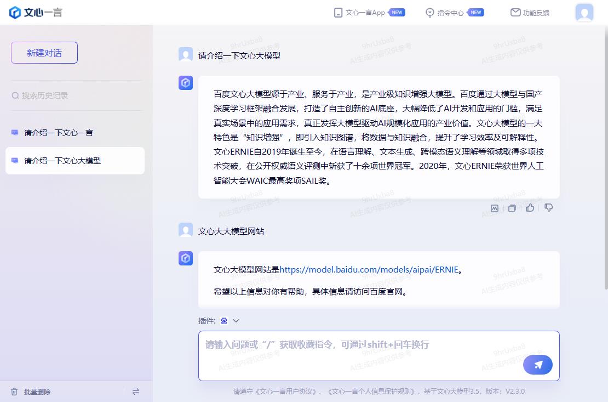
Task: Click NEW badge next to 文心一言App
Action: point(397,13)
